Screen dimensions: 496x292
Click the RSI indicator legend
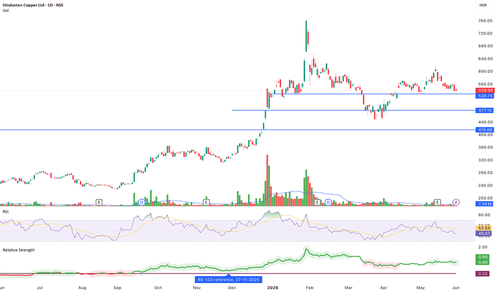click(x=6, y=211)
